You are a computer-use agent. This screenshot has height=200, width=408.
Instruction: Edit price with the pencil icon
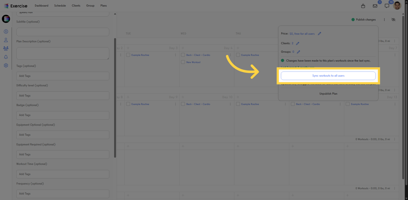[x=319, y=34]
